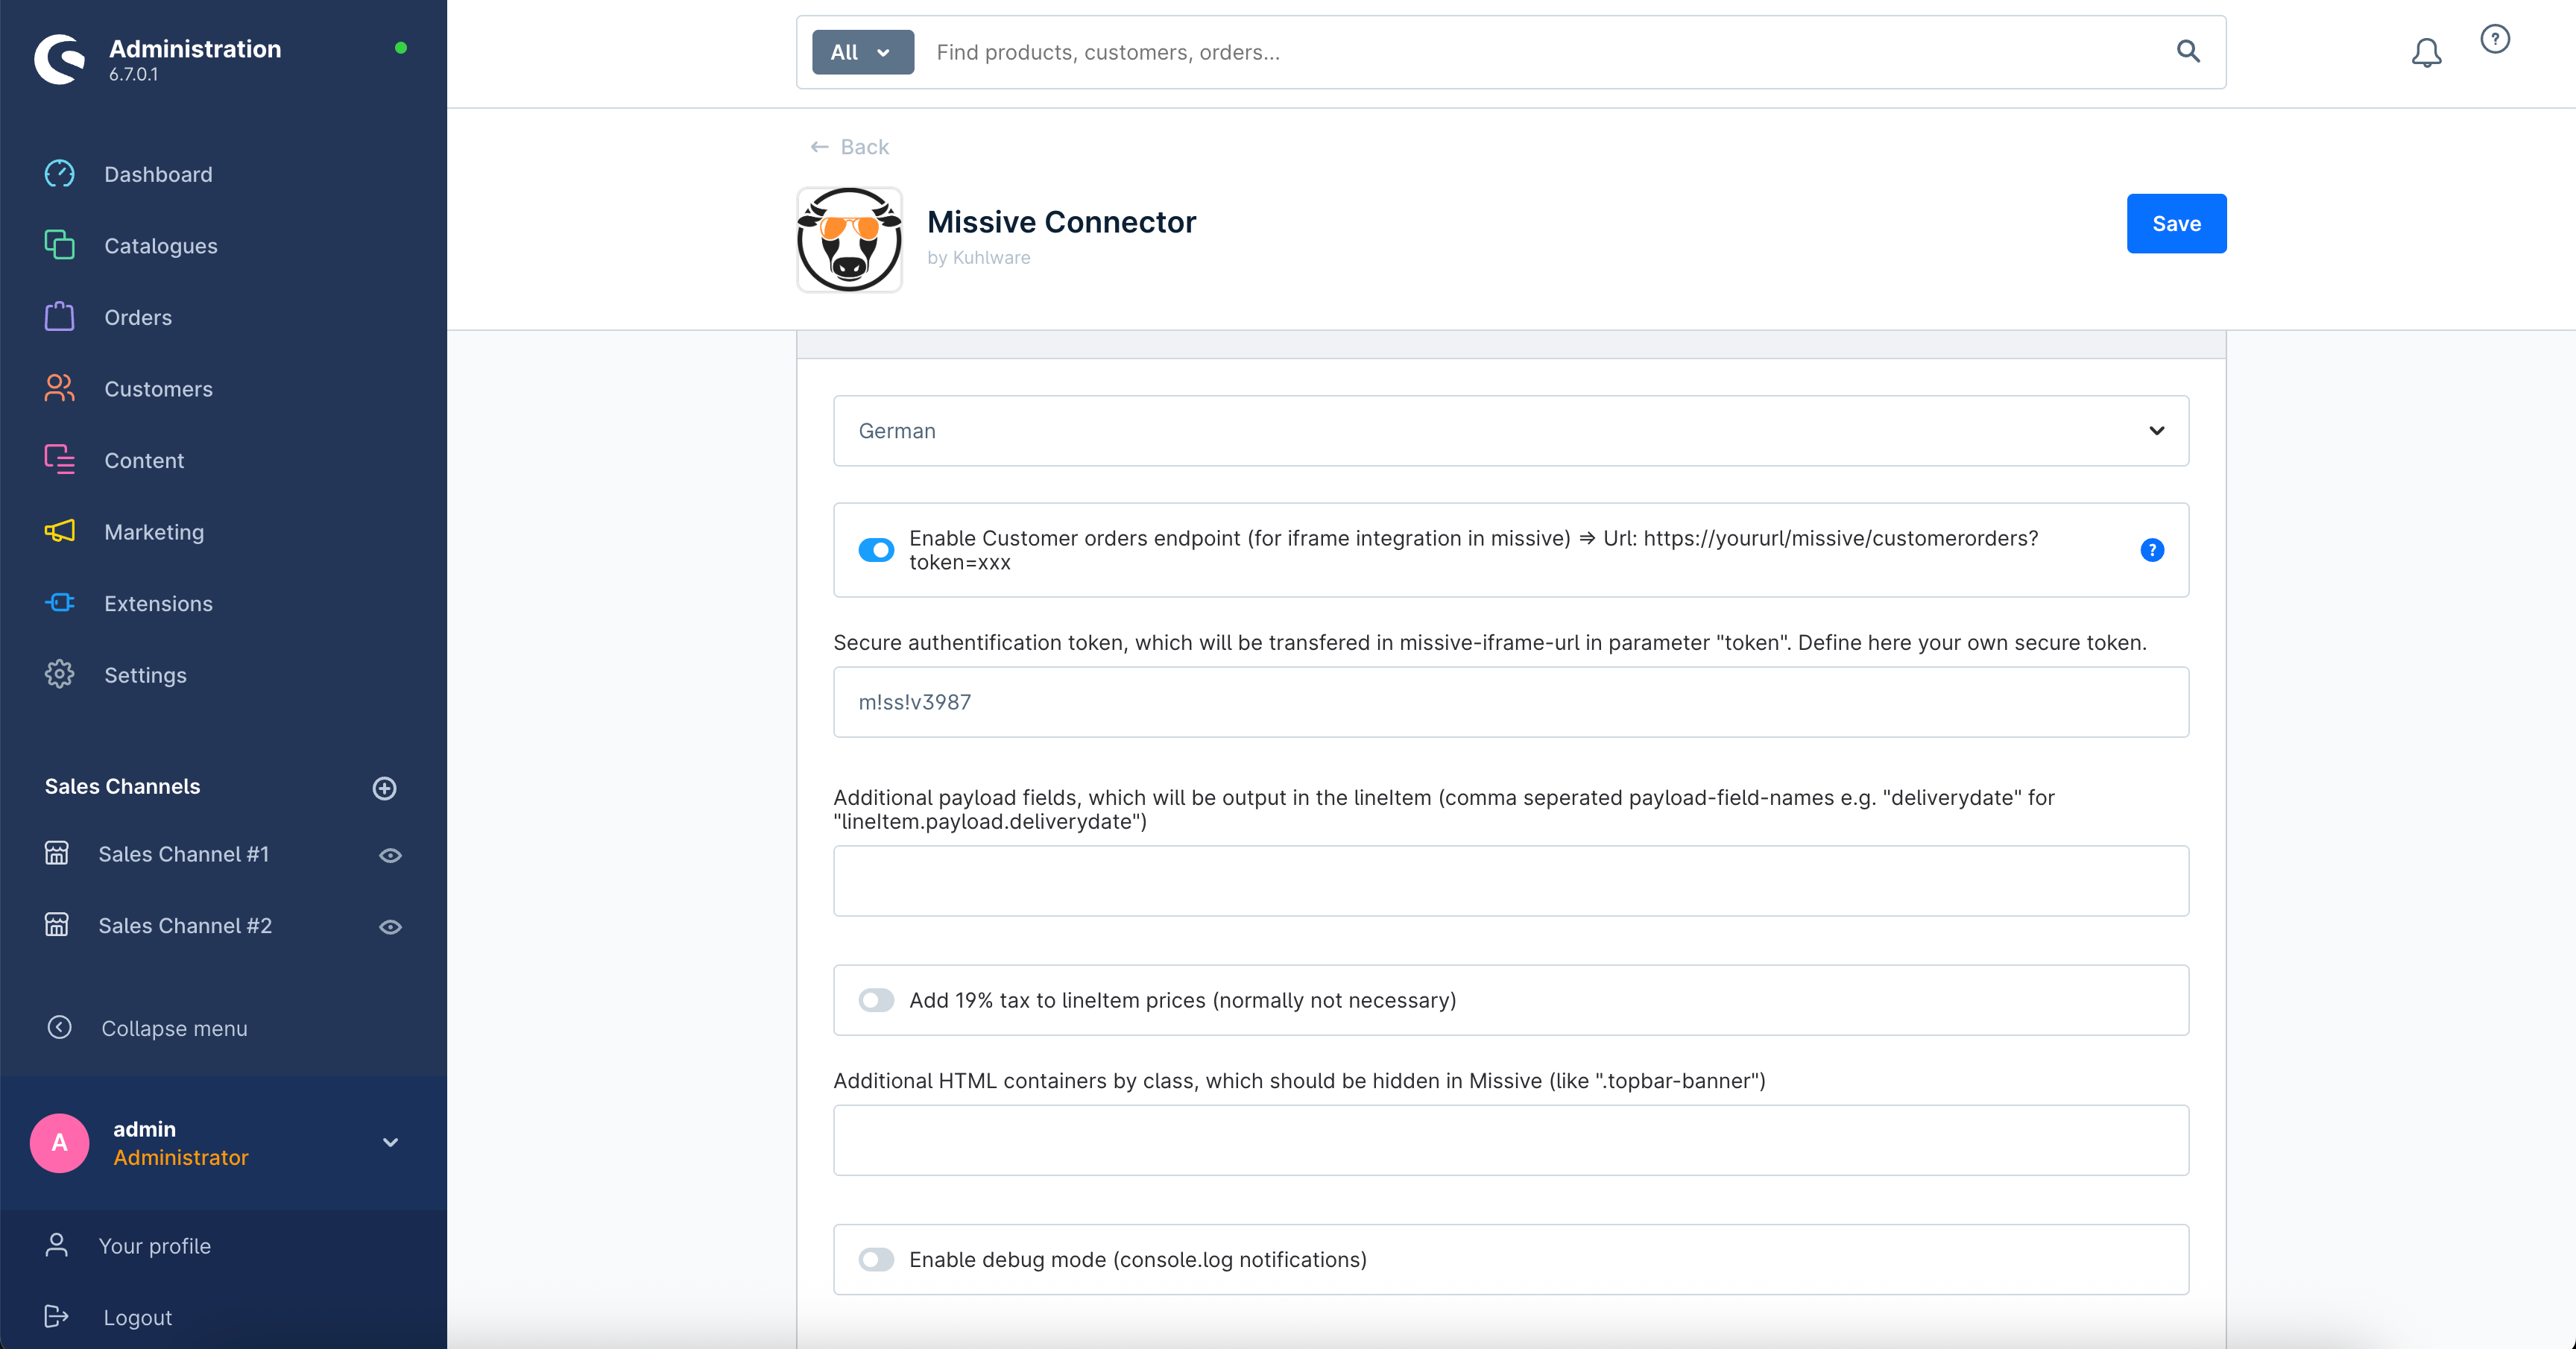The width and height of the screenshot is (2576, 1349).
Task: Click the storefront icon of Sales Channel #1
Action: pyautogui.click(x=57, y=853)
